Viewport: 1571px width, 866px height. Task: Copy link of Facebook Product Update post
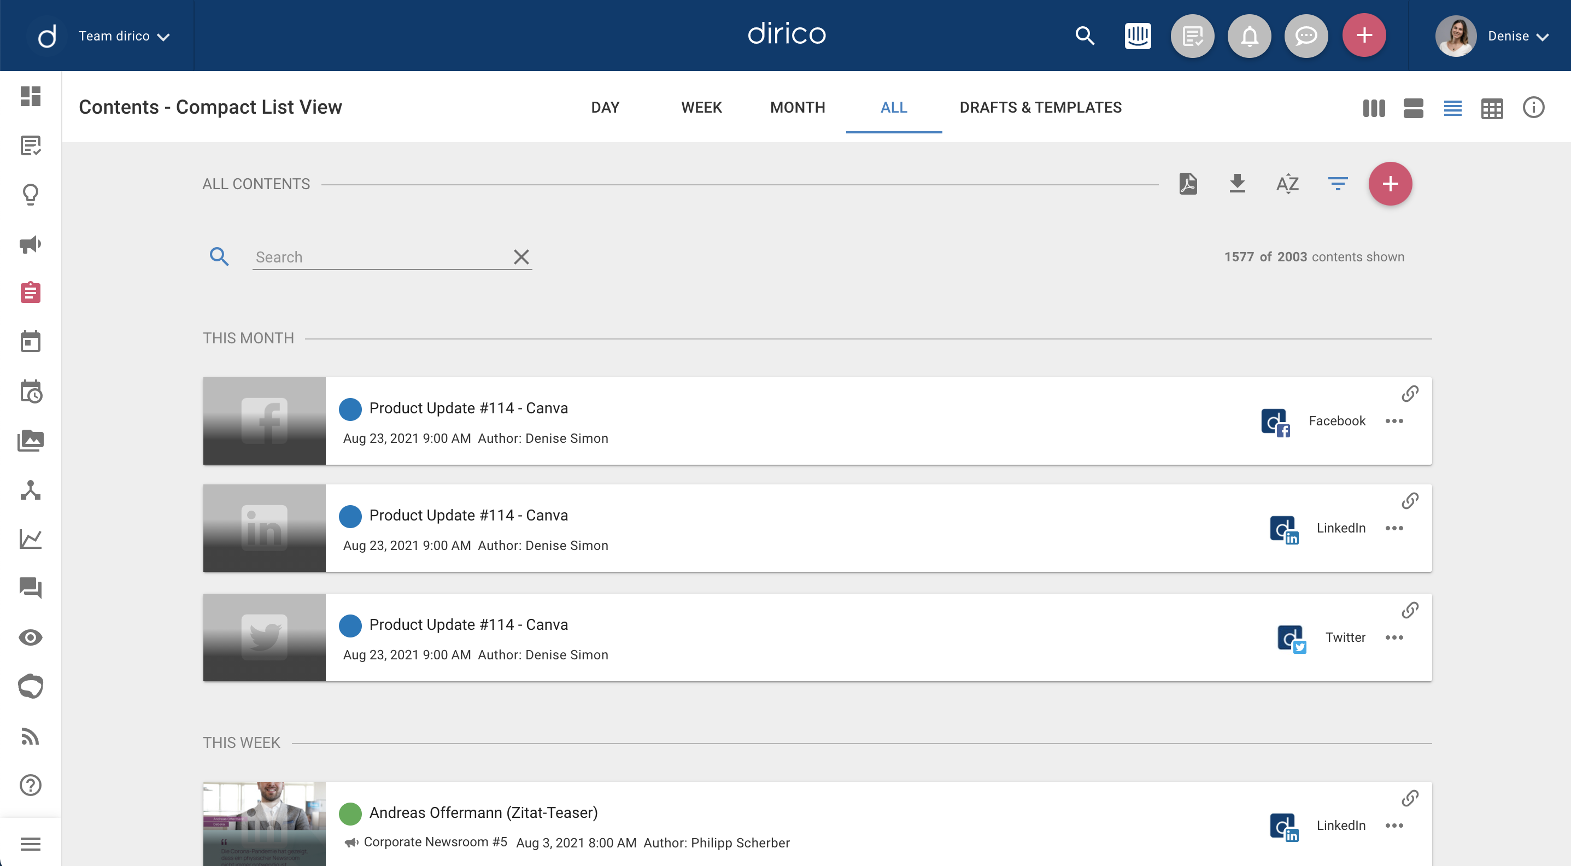[x=1409, y=394]
